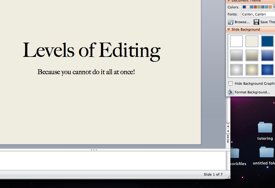This screenshot has width=275, height=188.
Task: Open the theme Colors dropdown
Action: [274, 7]
